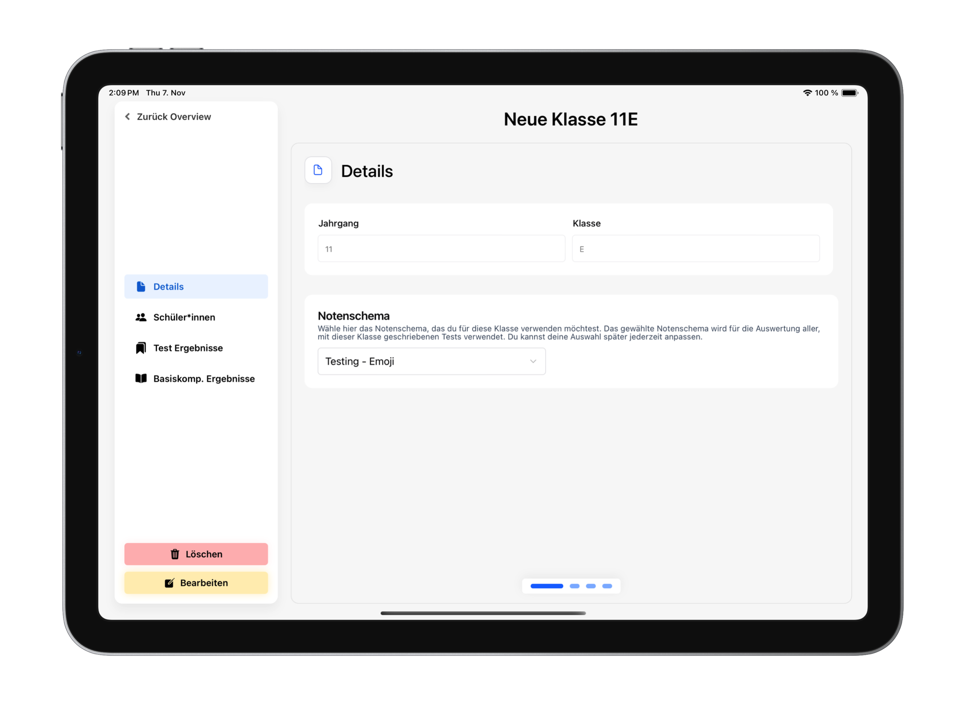This screenshot has height=705, width=966.
Task: Open Basiskomp. Ergebnisse section
Action: (204, 379)
